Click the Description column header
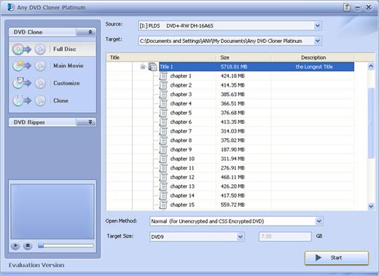 313,58
